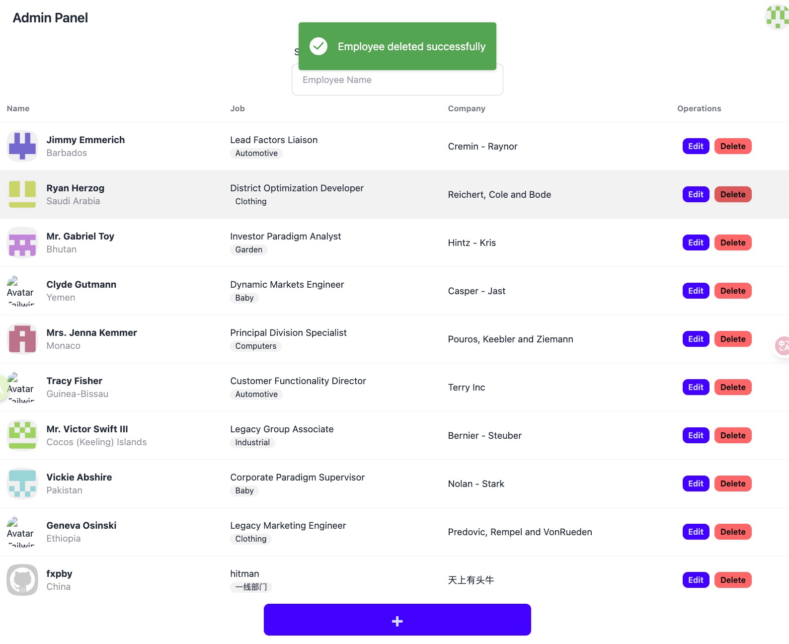Screen dimensions: 789x644
Task: Delete Ryan Herzog from the list
Action: point(733,194)
